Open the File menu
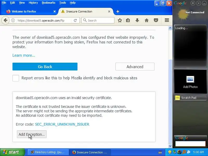 tap(4, 3)
